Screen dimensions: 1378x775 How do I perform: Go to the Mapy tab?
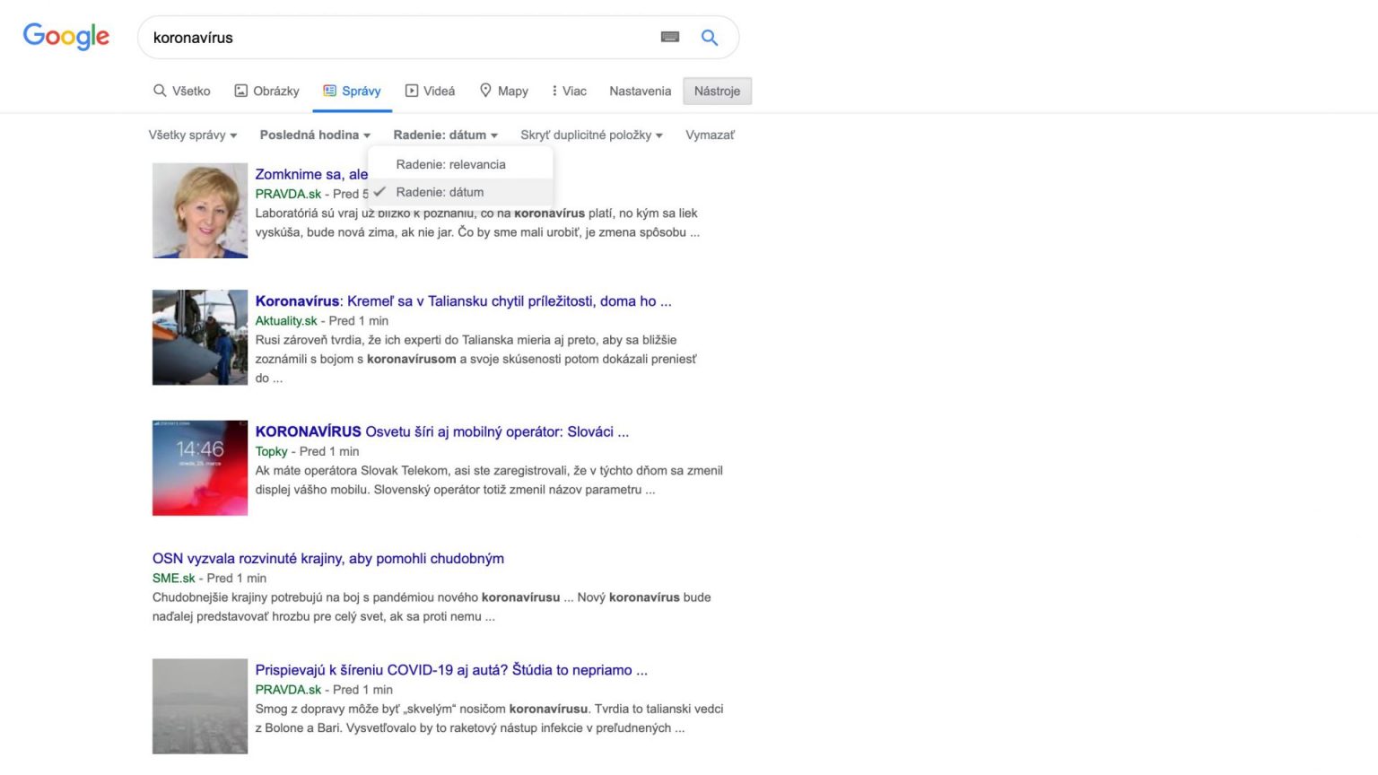[503, 91]
